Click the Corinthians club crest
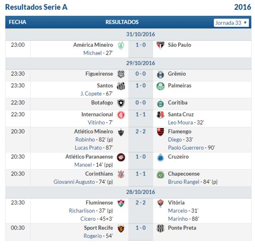Screen dimensions: 255x248 (x=121, y=174)
